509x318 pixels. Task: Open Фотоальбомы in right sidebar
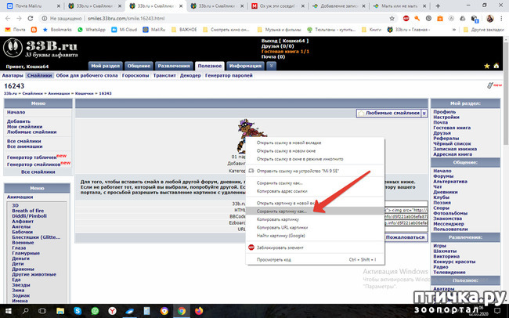pos(450,213)
